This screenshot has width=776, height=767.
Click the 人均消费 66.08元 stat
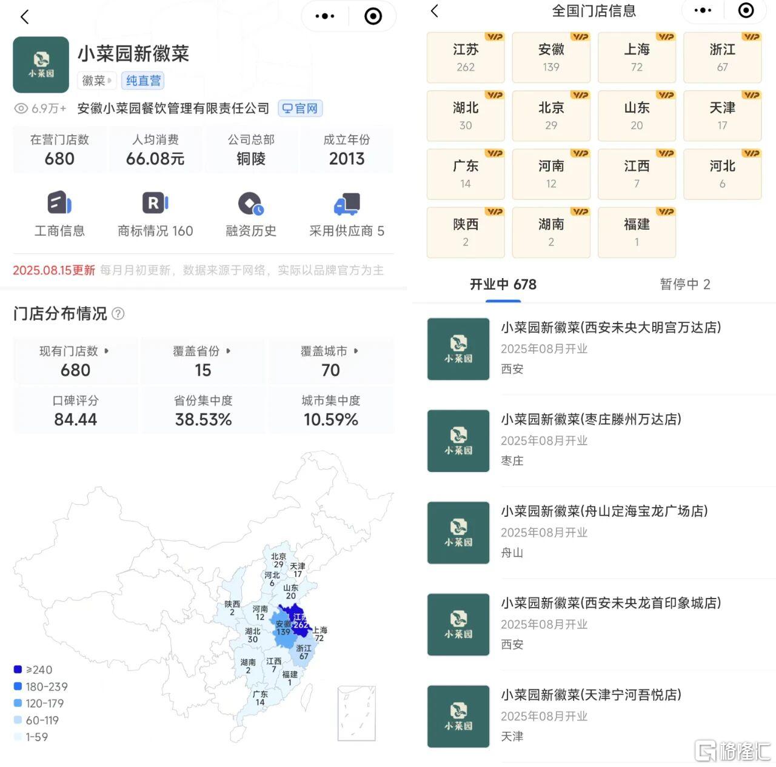click(155, 150)
